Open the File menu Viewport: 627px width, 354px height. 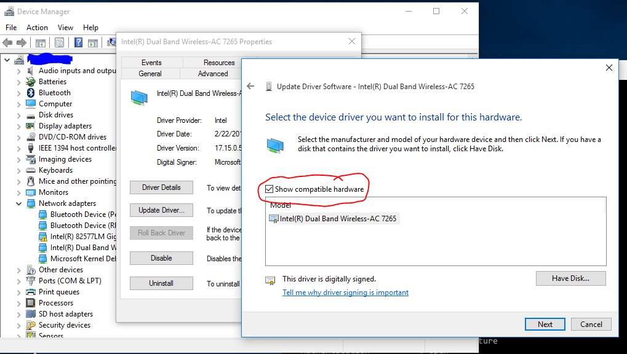(x=11, y=28)
